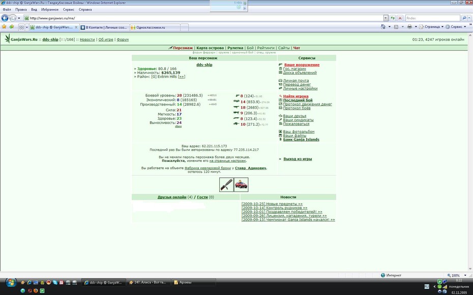Click the RSS feeds toolbar icon

[396, 27]
